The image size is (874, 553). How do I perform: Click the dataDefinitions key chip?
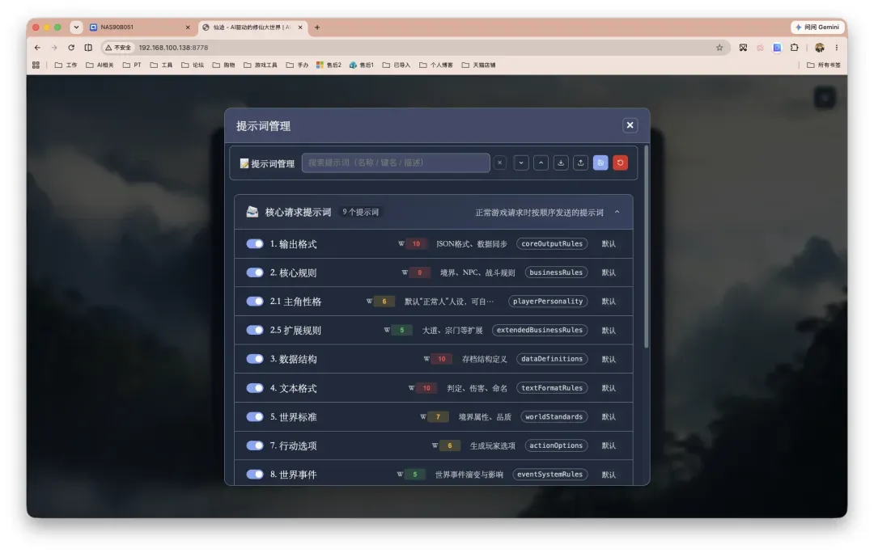pyautogui.click(x=552, y=359)
